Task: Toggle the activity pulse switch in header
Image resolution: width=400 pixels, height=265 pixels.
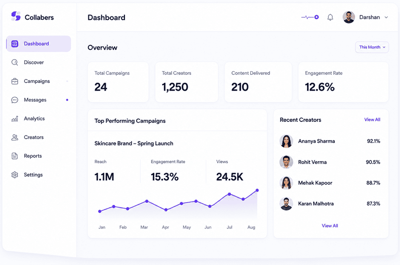Action: coord(310,17)
